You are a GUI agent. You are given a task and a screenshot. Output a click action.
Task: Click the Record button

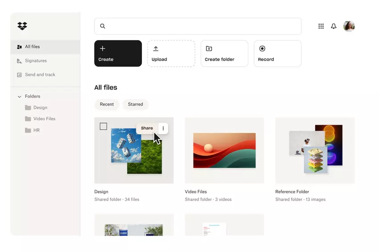pyautogui.click(x=277, y=53)
